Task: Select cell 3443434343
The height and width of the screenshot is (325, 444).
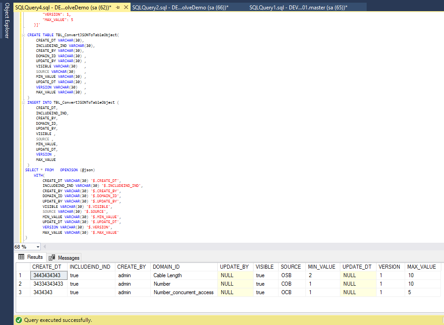Action: click(49, 275)
